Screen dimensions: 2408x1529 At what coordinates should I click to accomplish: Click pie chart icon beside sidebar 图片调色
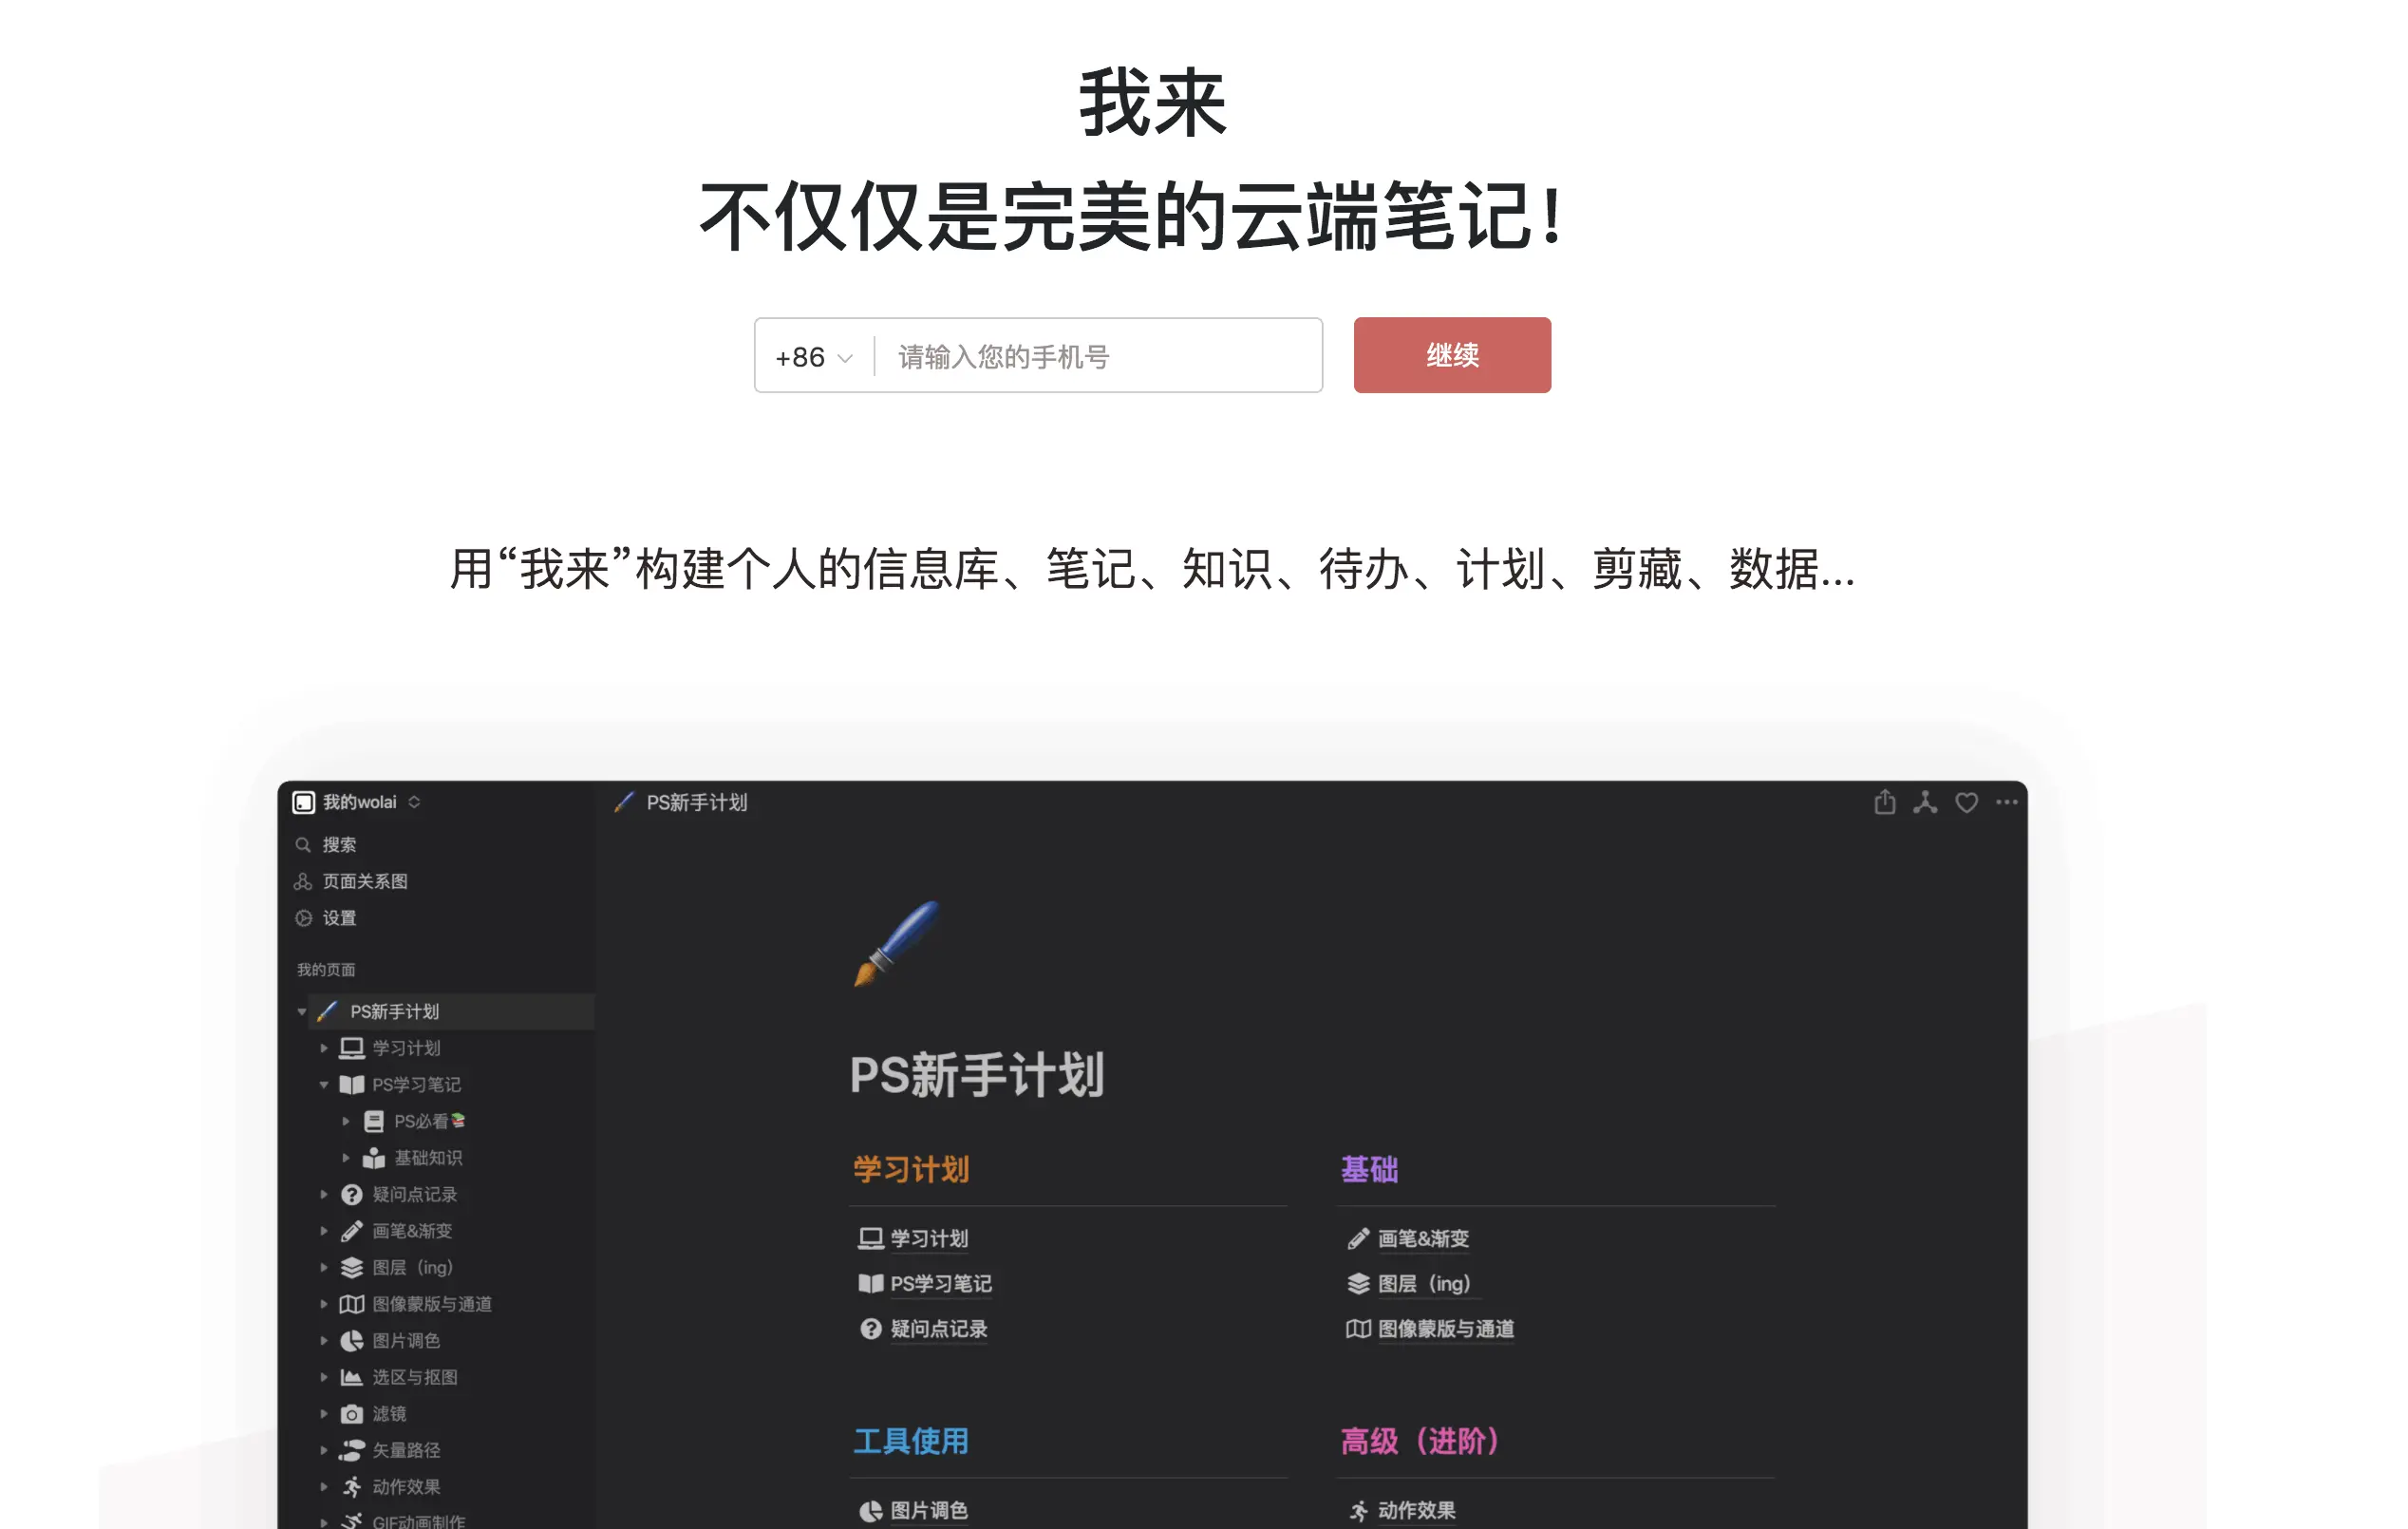tap(351, 1340)
